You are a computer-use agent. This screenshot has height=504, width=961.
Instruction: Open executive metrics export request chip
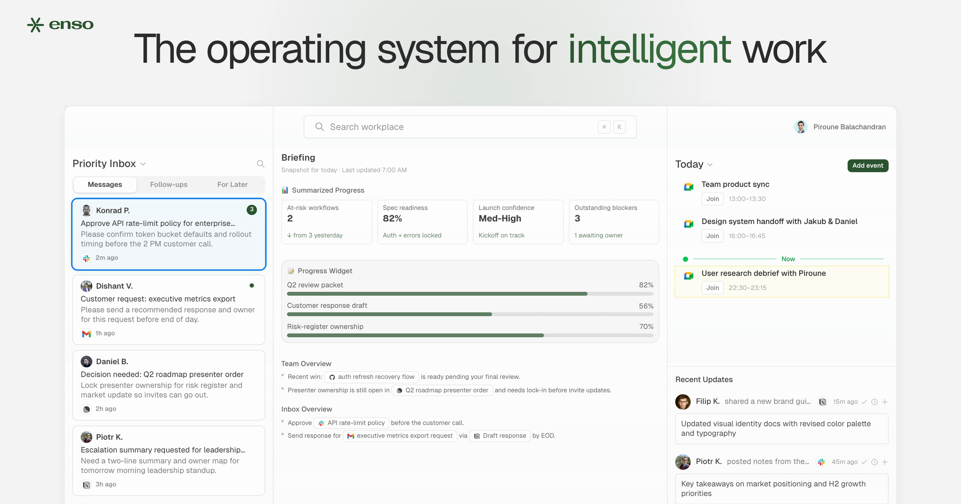400,436
